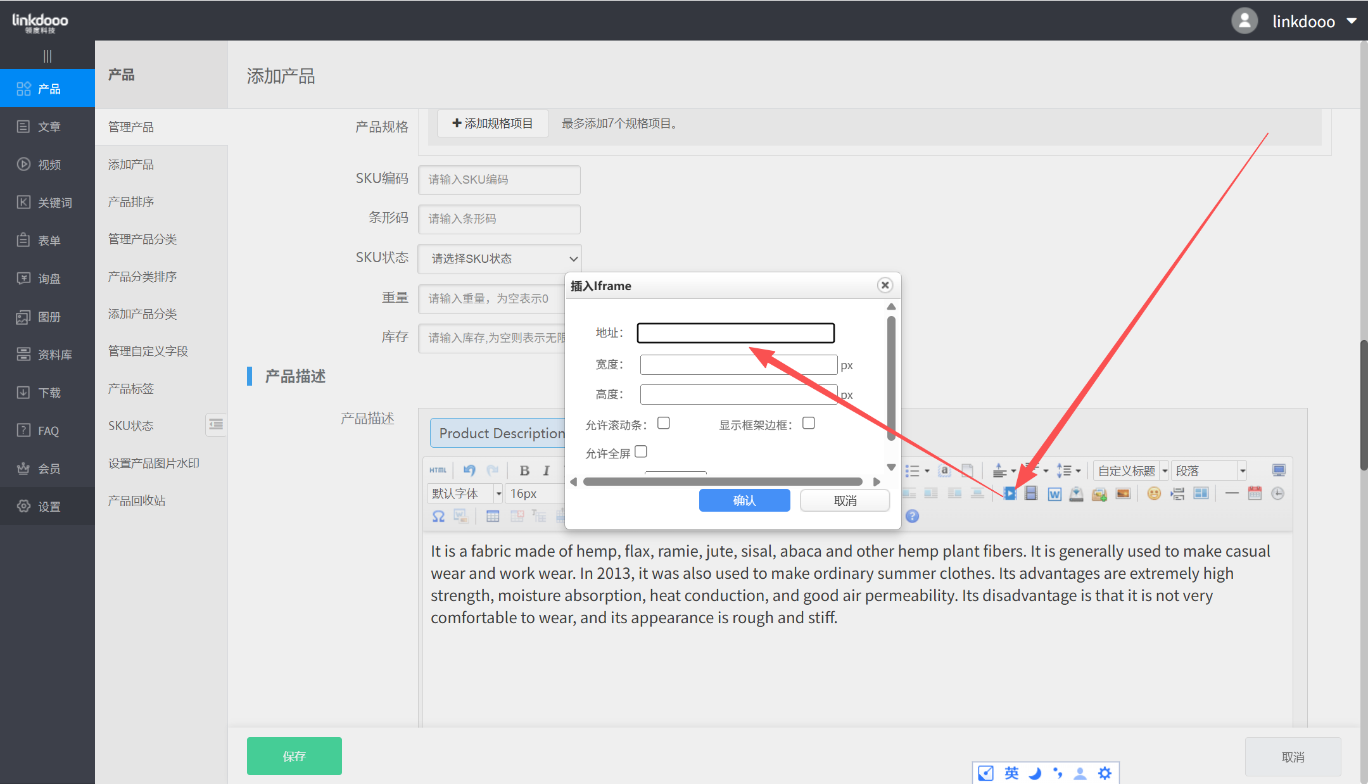Click the insert iframe icon
This screenshot has height=784, width=1368.
[x=1010, y=494]
